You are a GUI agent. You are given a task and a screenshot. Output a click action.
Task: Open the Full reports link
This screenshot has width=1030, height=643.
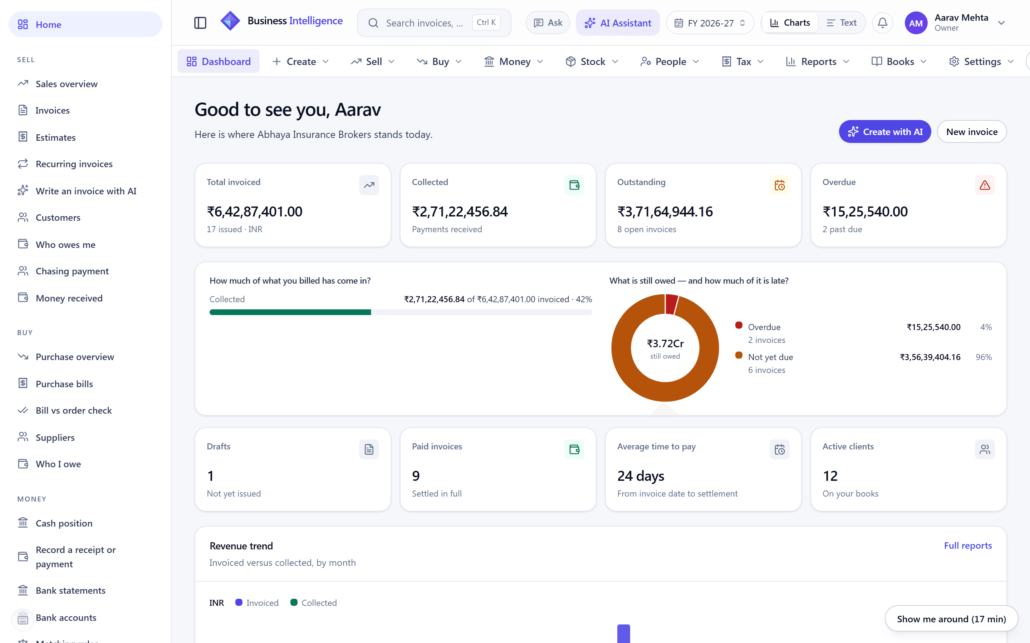tap(967, 545)
